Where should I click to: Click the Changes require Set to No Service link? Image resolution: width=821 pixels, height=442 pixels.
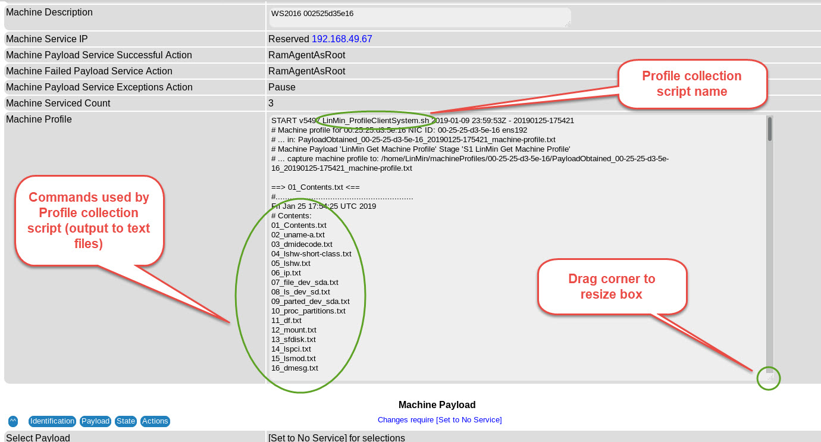(440, 420)
